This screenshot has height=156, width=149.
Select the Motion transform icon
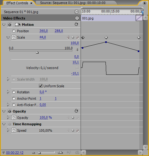pos(18,25)
